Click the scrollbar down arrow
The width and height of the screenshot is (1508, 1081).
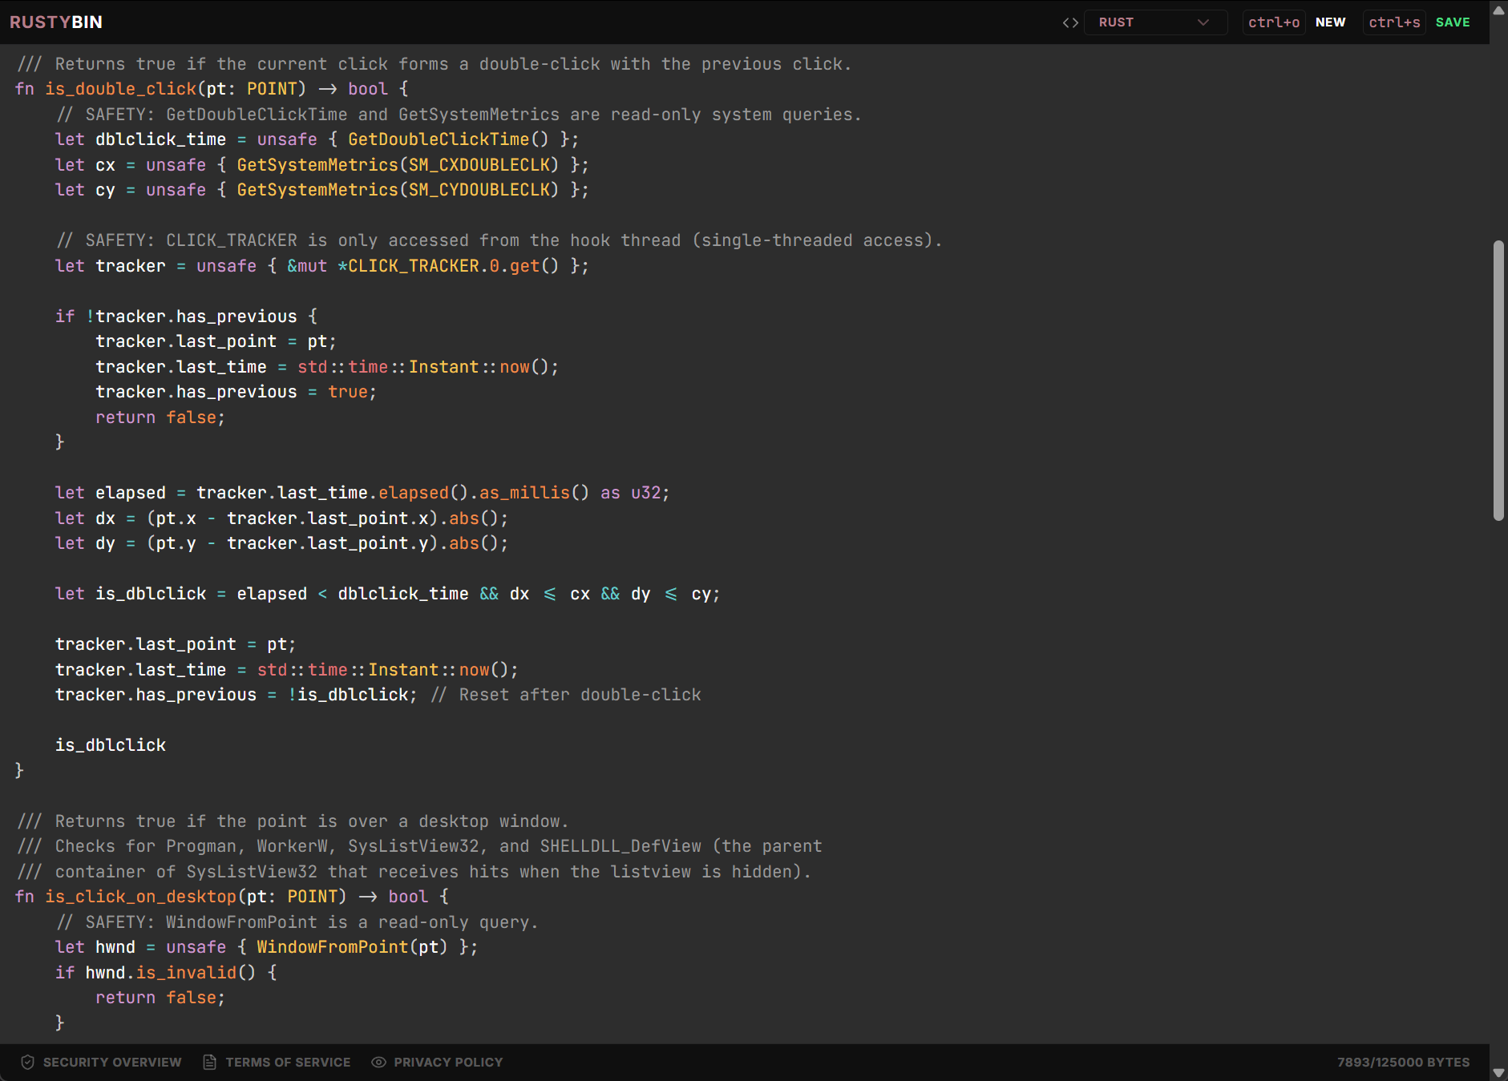click(x=1498, y=1072)
